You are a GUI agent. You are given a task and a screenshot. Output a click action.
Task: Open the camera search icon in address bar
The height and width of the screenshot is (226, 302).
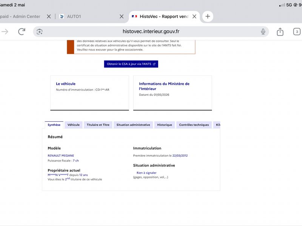(40, 32)
